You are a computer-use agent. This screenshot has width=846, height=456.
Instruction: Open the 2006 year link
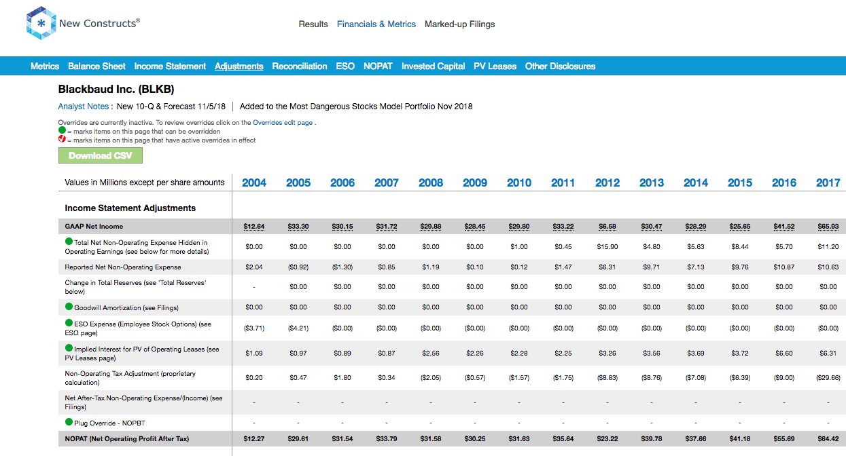coord(342,183)
